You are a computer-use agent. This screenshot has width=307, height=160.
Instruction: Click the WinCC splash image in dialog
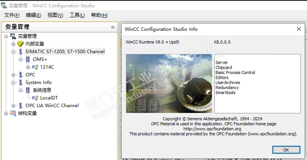169,83
